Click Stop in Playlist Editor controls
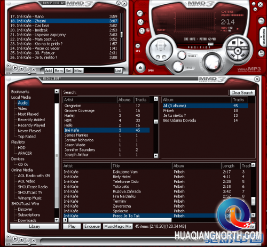Viewport: 267px width, 247px height. [21, 68]
